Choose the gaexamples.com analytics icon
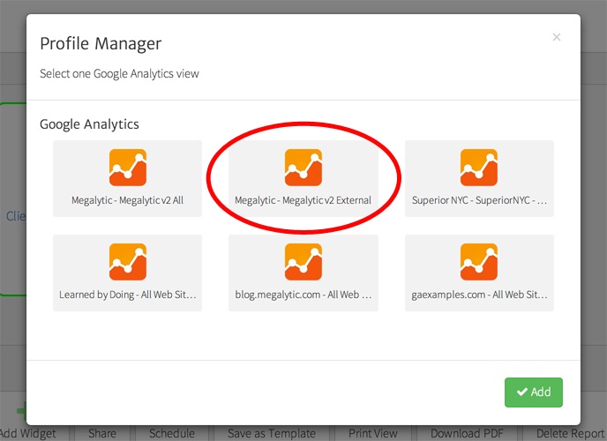This screenshot has height=441, width=607. (x=479, y=262)
